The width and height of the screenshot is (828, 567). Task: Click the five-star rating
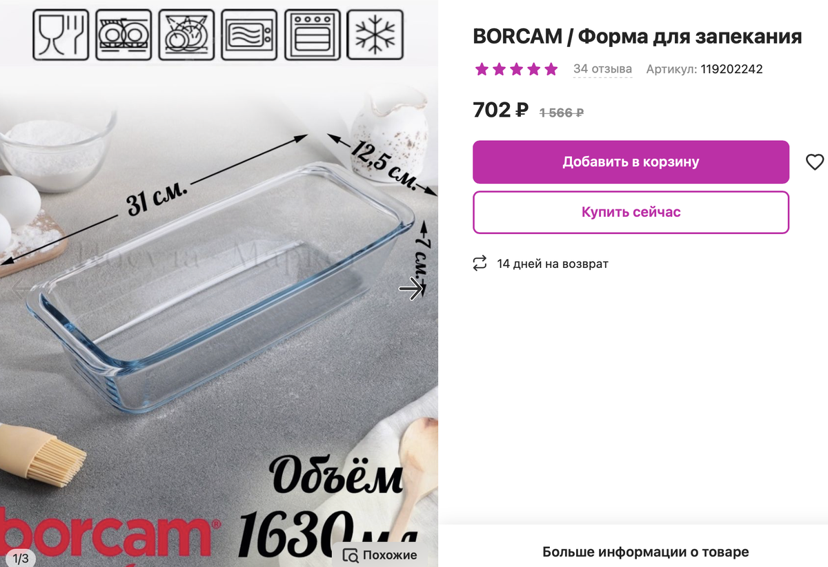(x=516, y=69)
